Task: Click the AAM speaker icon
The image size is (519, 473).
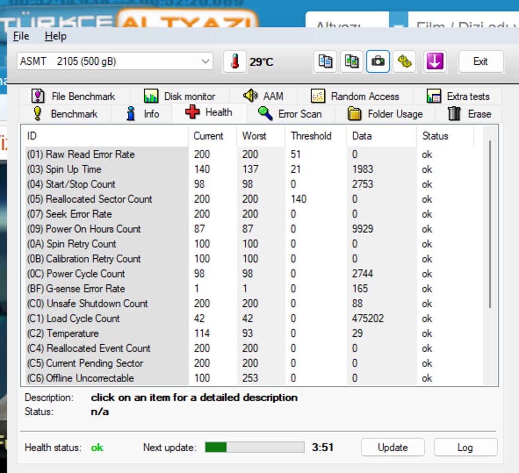Action: (x=250, y=96)
